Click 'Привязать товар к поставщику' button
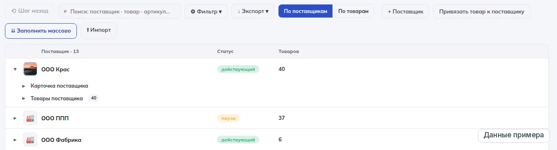This screenshot has height=150, width=557. point(481,11)
